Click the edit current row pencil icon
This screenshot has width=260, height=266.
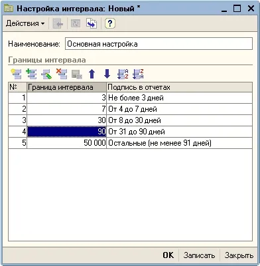pyautogui.click(x=46, y=74)
